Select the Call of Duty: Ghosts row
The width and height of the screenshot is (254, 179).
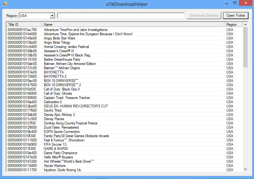124,93
